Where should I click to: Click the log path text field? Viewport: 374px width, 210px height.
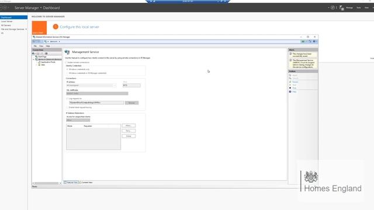96,103
